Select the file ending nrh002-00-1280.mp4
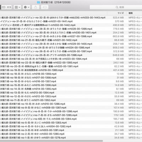Image resolution: width=142 pixels, height=142 pixels. [x=71, y=134]
